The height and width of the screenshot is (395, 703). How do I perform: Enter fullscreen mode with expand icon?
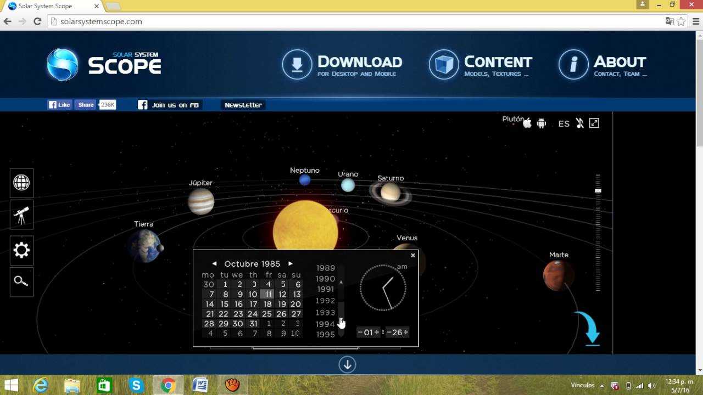[594, 123]
